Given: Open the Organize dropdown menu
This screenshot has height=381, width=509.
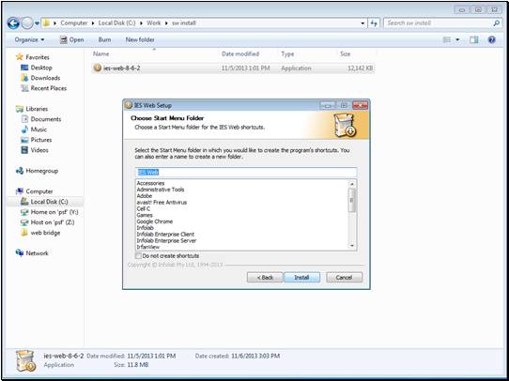Looking at the screenshot, I should point(29,40).
